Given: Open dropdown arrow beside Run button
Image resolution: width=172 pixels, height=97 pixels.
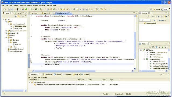Looking at the screenshot, I should pos(38,9).
